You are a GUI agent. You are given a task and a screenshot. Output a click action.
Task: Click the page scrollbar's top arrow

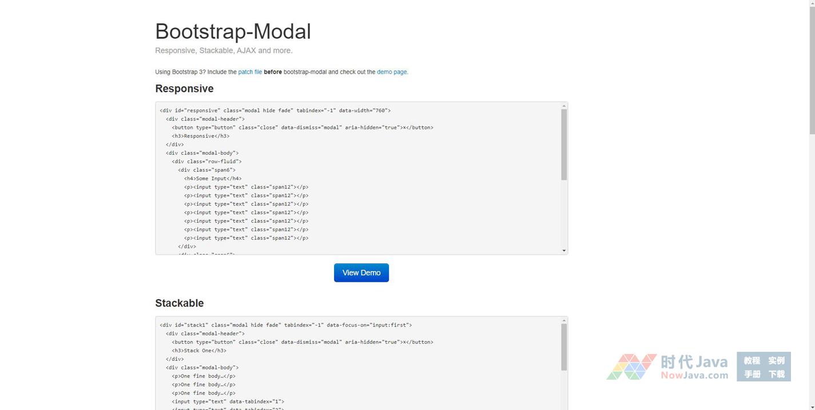pyautogui.click(x=811, y=3)
